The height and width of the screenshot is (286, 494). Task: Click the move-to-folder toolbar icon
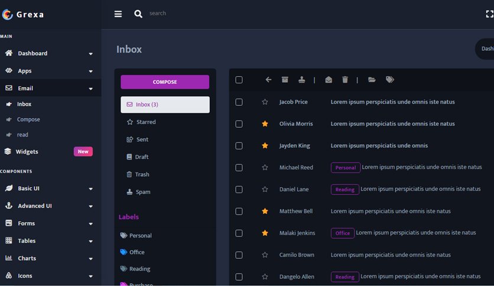[x=372, y=80]
